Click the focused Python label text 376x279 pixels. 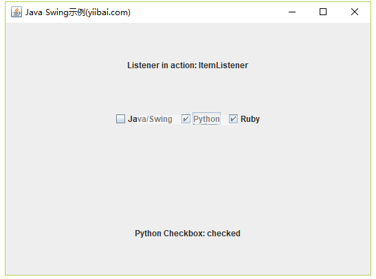[x=206, y=119]
